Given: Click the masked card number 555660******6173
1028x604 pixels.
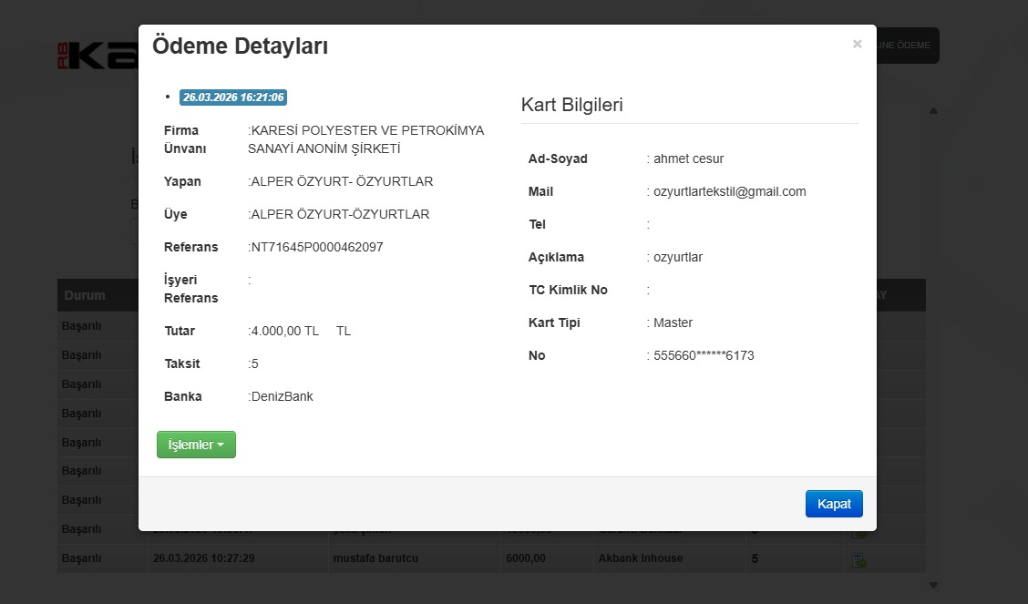Looking at the screenshot, I should 704,355.
